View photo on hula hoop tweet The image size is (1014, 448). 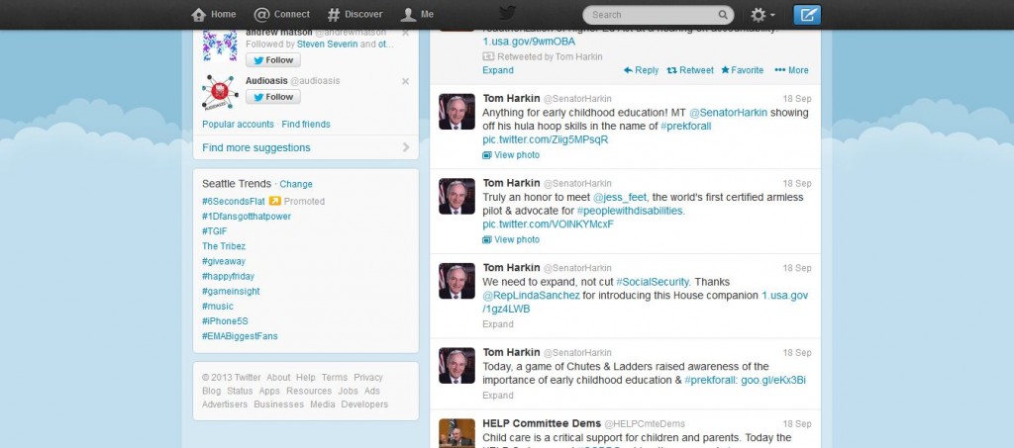point(511,155)
